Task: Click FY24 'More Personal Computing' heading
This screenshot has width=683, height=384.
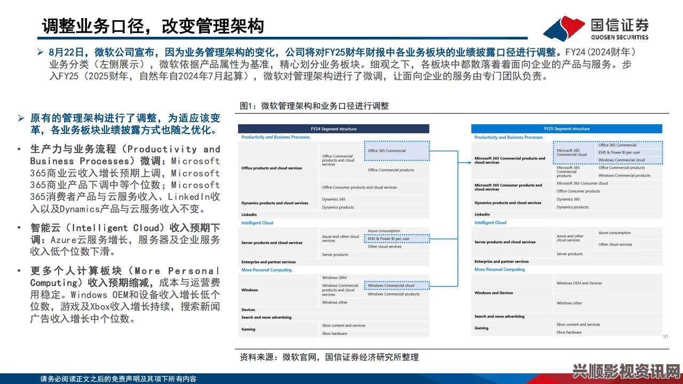Action: [x=266, y=270]
